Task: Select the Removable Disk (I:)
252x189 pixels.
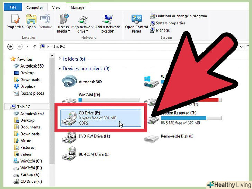Action: coord(169,137)
